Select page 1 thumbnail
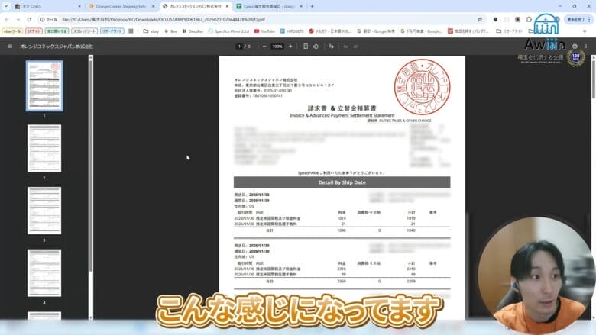Image resolution: width=596 pixels, height=335 pixels. click(x=44, y=85)
